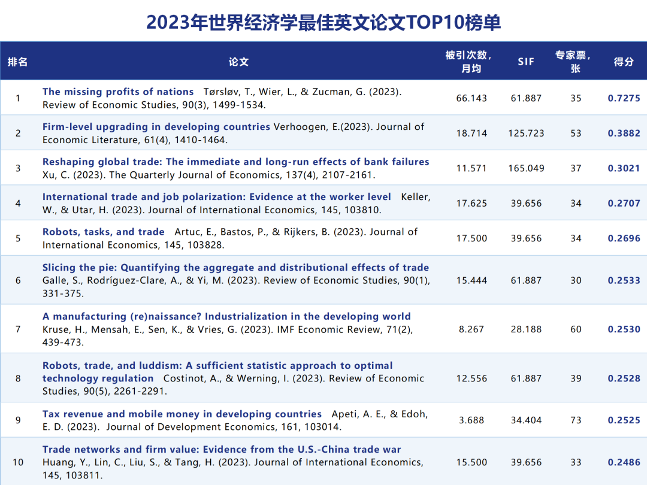Select citation value 15.500
The width and height of the screenshot is (647, 485).
[471, 462]
